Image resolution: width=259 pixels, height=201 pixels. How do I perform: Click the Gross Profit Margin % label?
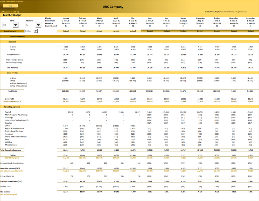[12, 102]
